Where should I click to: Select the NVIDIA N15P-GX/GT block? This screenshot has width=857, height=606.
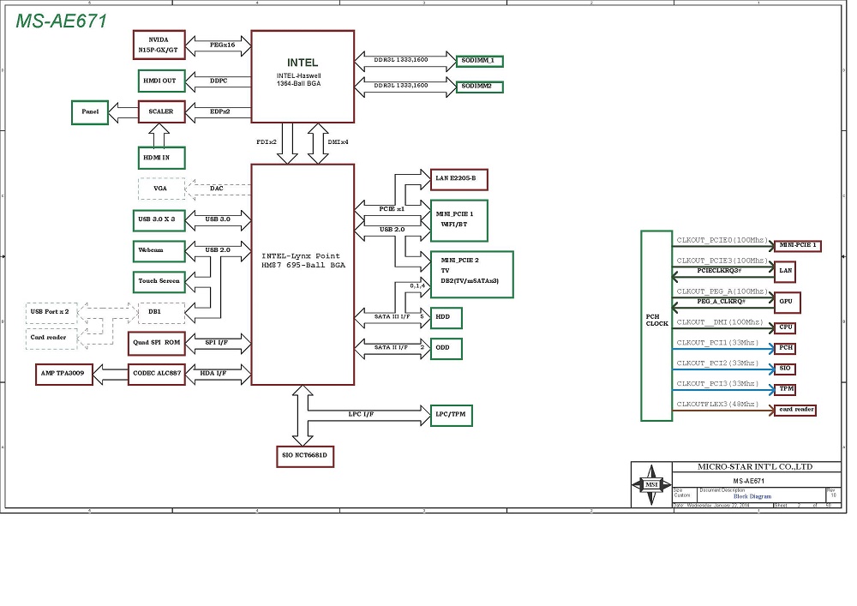click(x=159, y=45)
